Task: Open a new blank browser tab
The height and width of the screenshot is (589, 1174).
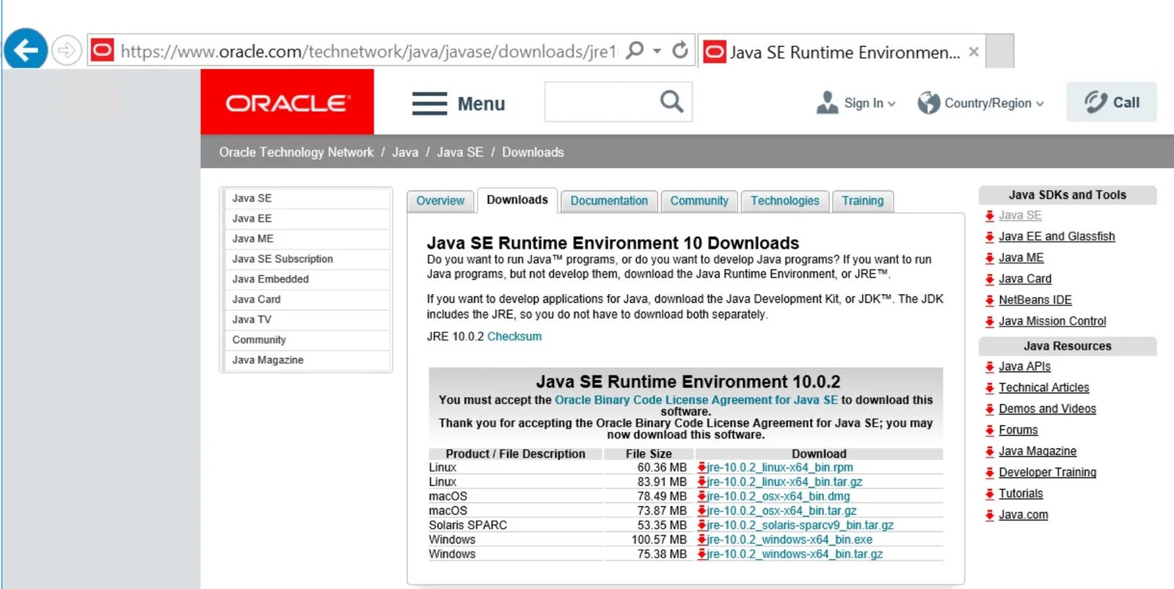Action: [x=1000, y=51]
